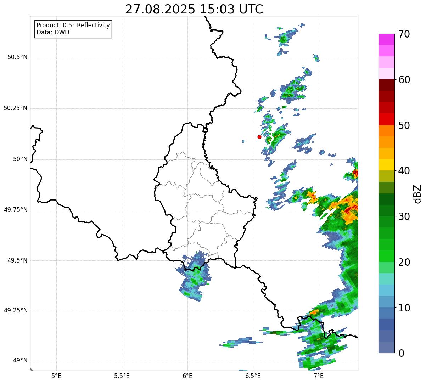Click the 5°E longitude label

click(x=56, y=376)
